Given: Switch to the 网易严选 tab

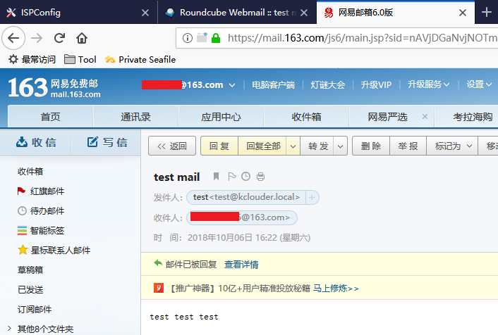Looking at the screenshot, I should (x=387, y=117).
